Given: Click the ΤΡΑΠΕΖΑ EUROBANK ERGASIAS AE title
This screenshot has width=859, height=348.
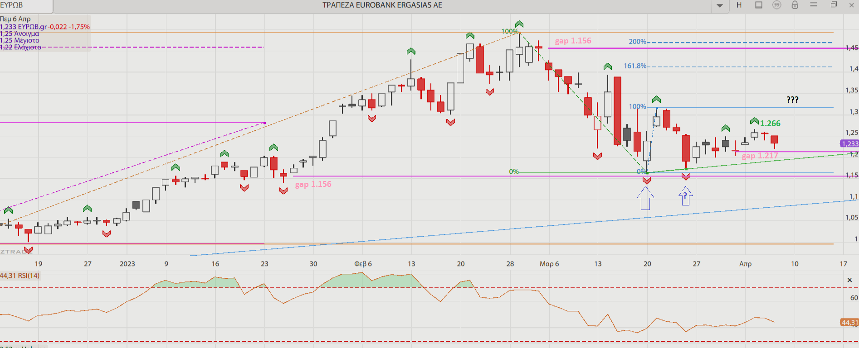Looking at the screenshot, I should pos(382,5).
